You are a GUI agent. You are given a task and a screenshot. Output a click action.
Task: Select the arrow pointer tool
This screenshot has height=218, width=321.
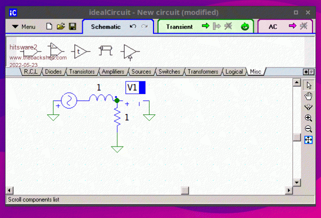tap(308, 84)
